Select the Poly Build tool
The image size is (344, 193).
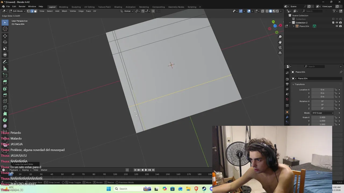point(5,114)
